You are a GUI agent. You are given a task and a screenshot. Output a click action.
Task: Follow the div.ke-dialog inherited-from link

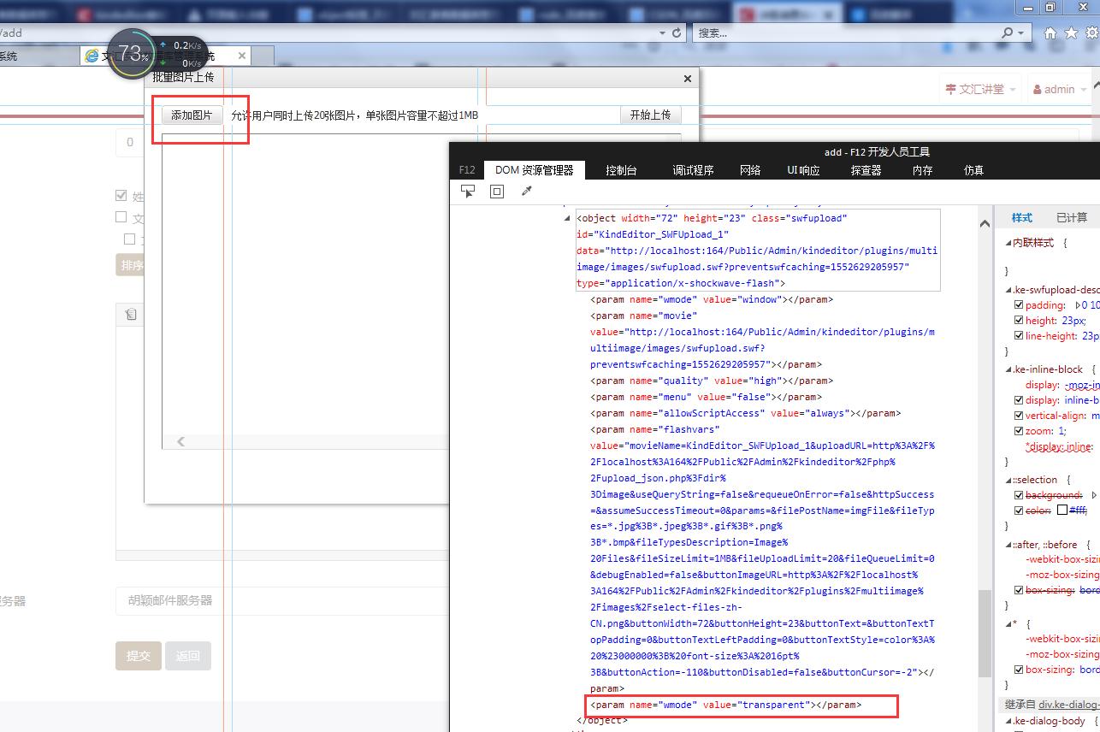pyautogui.click(x=1069, y=705)
